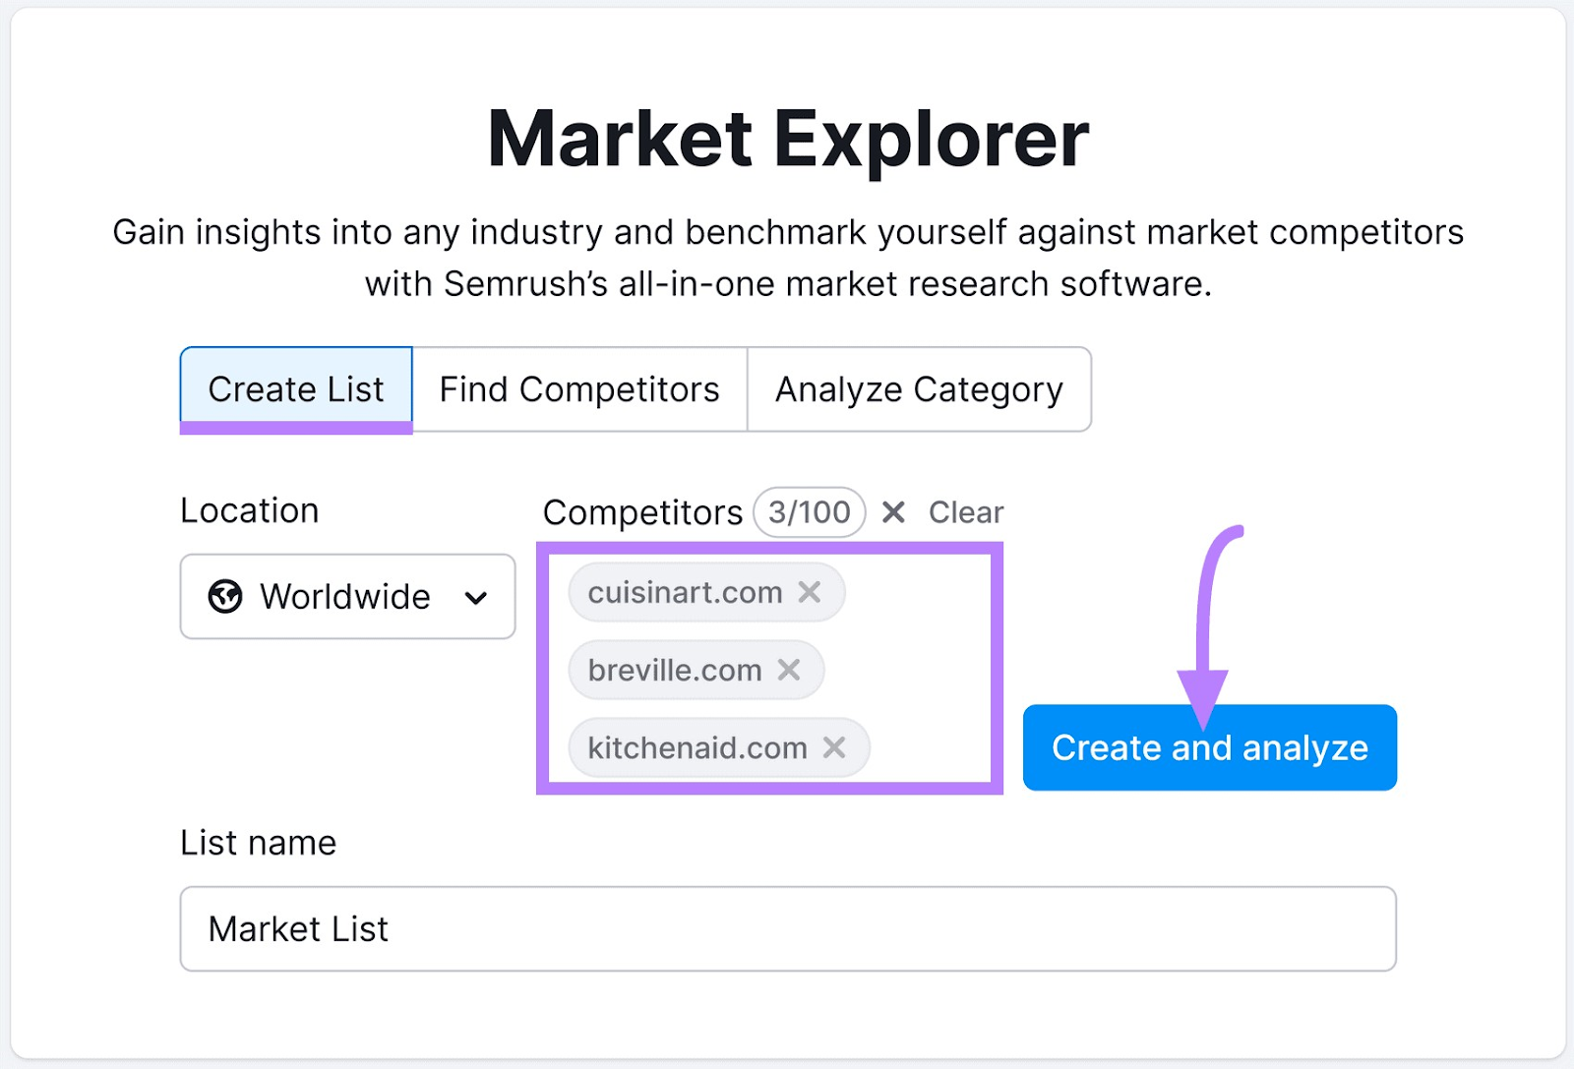Click the chevron icon on the Worldwide selector
This screenshot has height=1069, width=1574.
pyautogui.click(x=478, y=598)
